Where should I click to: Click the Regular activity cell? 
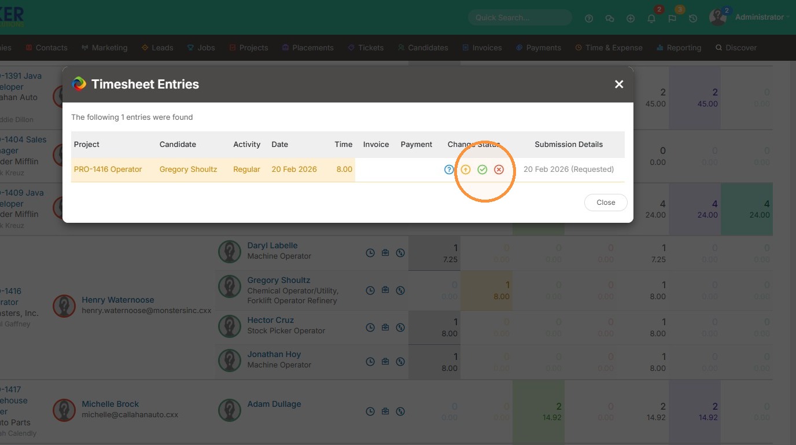(x=247, y=170)
